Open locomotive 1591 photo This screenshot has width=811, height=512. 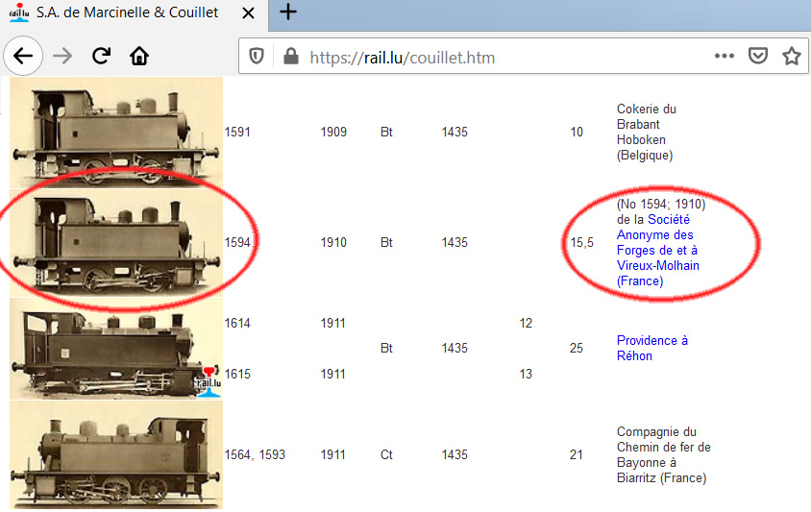(116, 133)
